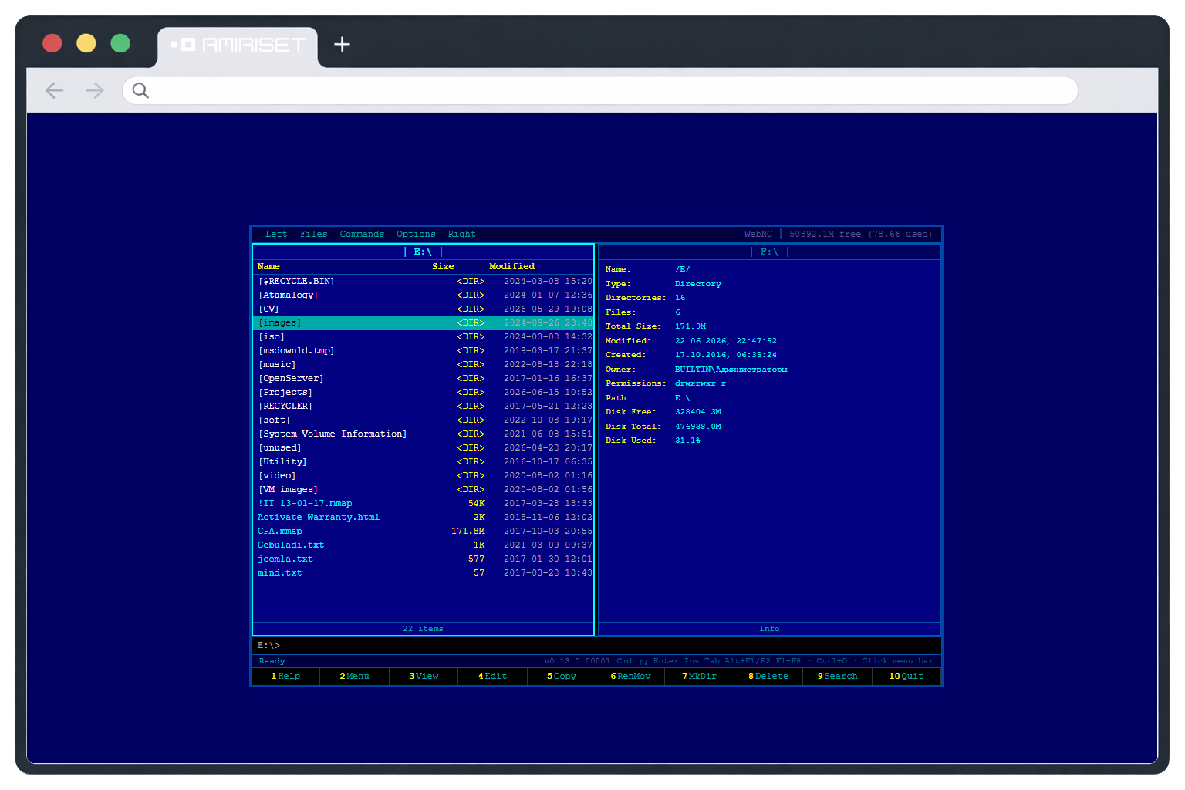1185x790 pixels.
Task: Select the [CV] directory
Action: [x=424, y=309]
